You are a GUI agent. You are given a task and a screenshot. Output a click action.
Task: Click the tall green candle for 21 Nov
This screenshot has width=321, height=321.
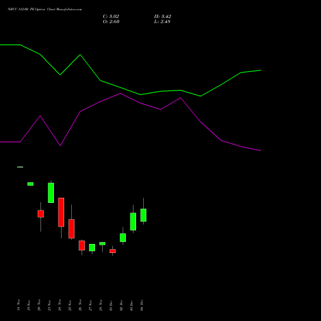(x=51, y=193)
